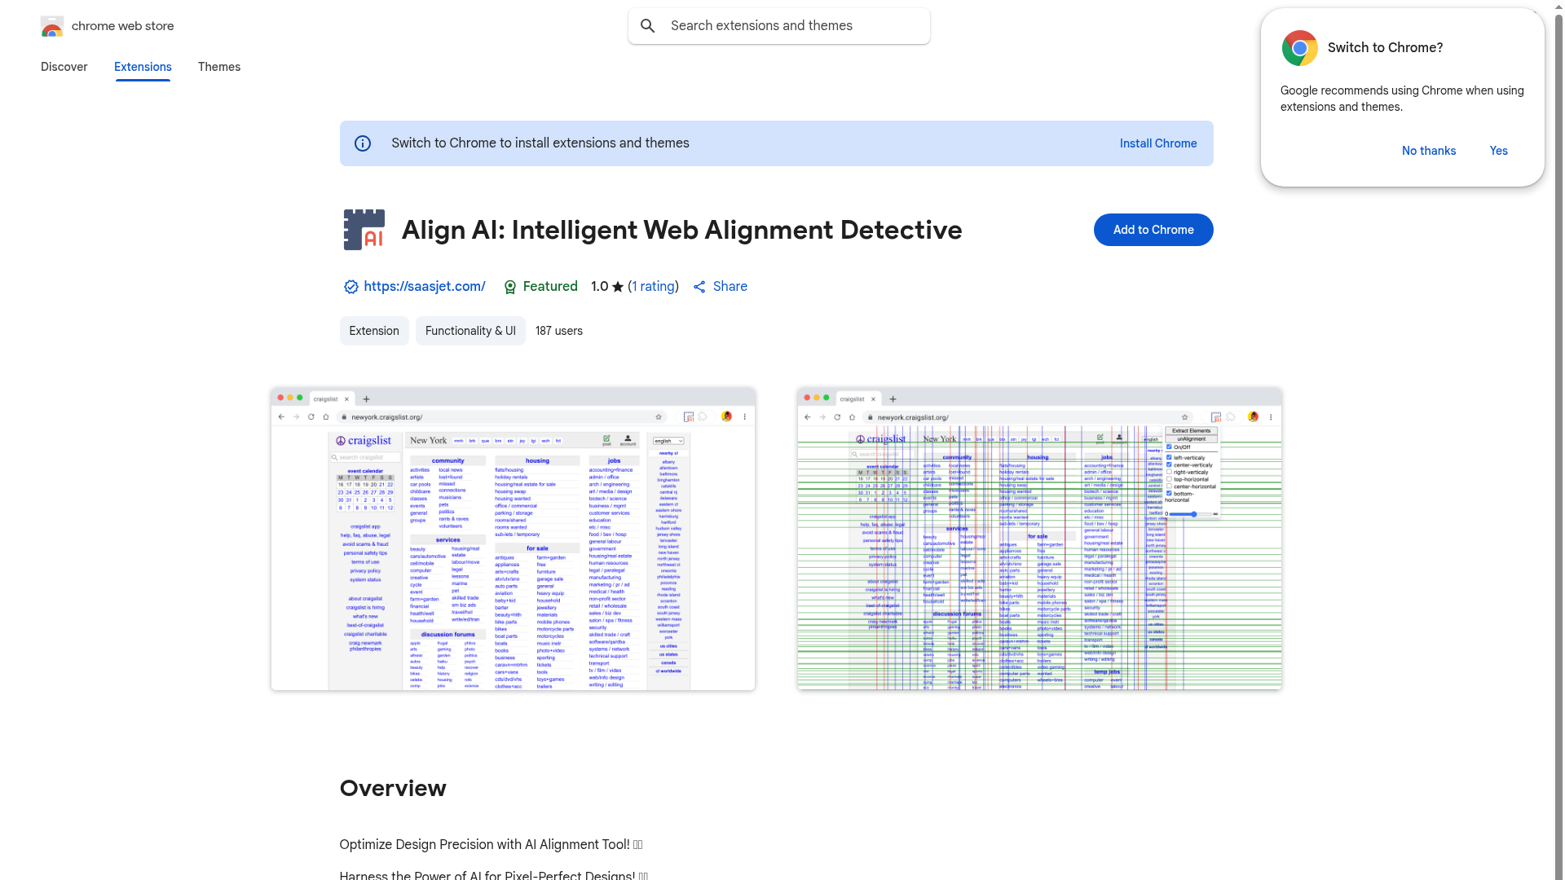Click the '187 users' text

[559, 331]
